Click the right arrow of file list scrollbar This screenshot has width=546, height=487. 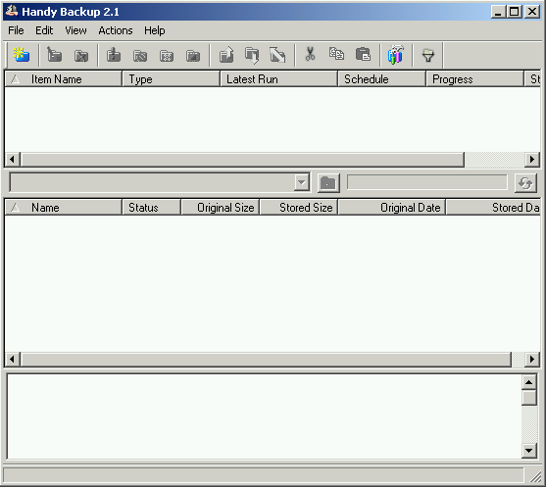click(x=532, y=360)
